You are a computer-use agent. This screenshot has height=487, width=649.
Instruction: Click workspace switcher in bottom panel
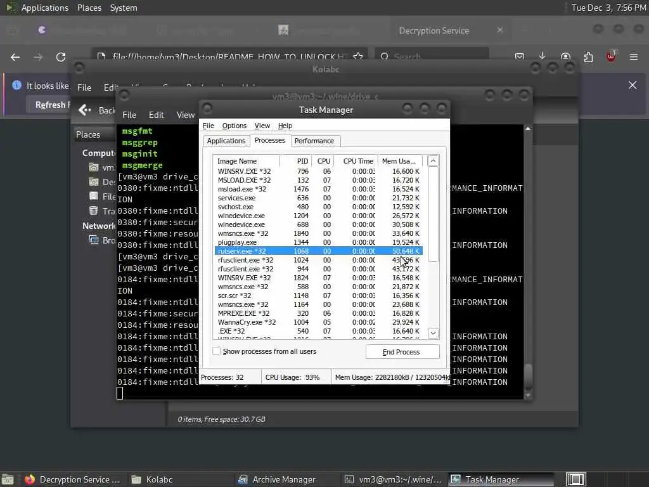[x=575, y=479]
